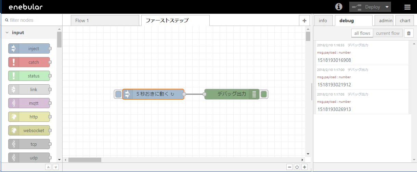
Task: Select the link node in palette
Action: tap(29, 89)
